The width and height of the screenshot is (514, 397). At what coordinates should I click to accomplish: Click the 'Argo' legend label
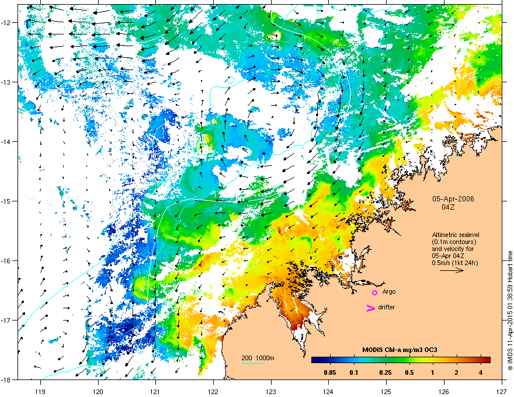pos(389,292)
